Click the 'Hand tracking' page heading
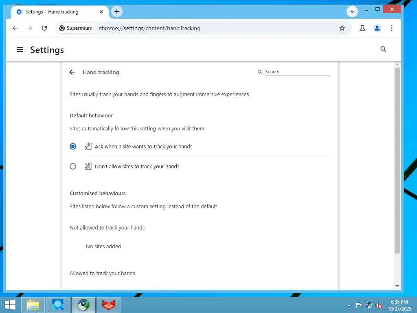Screen dimensions: 417x313 tap(101, 73)
